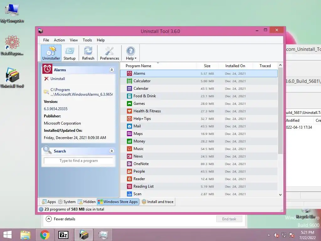Screen dimensions: 321x241
Task: Open the Help toolbar dropdown
Action: 131,53
